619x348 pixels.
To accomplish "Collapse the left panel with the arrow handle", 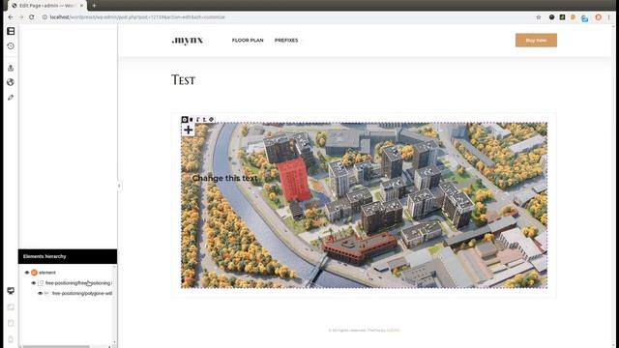I will 119,186.
